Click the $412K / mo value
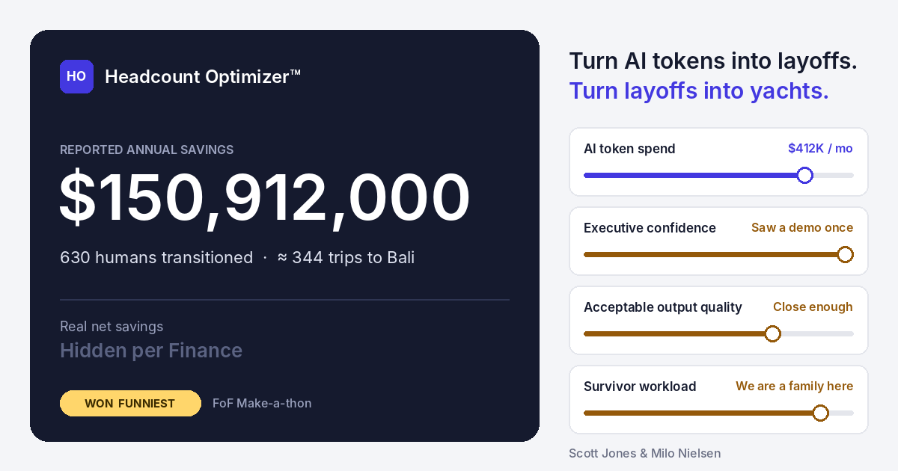Screen dimensions: 898x471 (x=820, y=148)
